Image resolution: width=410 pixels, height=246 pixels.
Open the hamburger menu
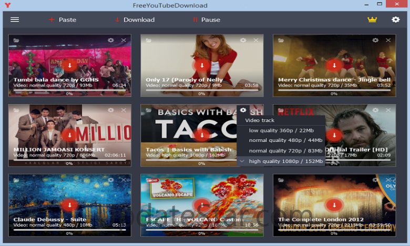click(x=15, y=19)
